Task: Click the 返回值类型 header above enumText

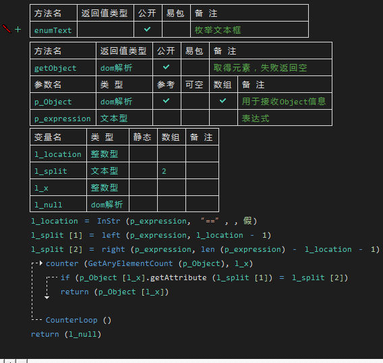Action: pyautogui.click(x=105, y=13)
